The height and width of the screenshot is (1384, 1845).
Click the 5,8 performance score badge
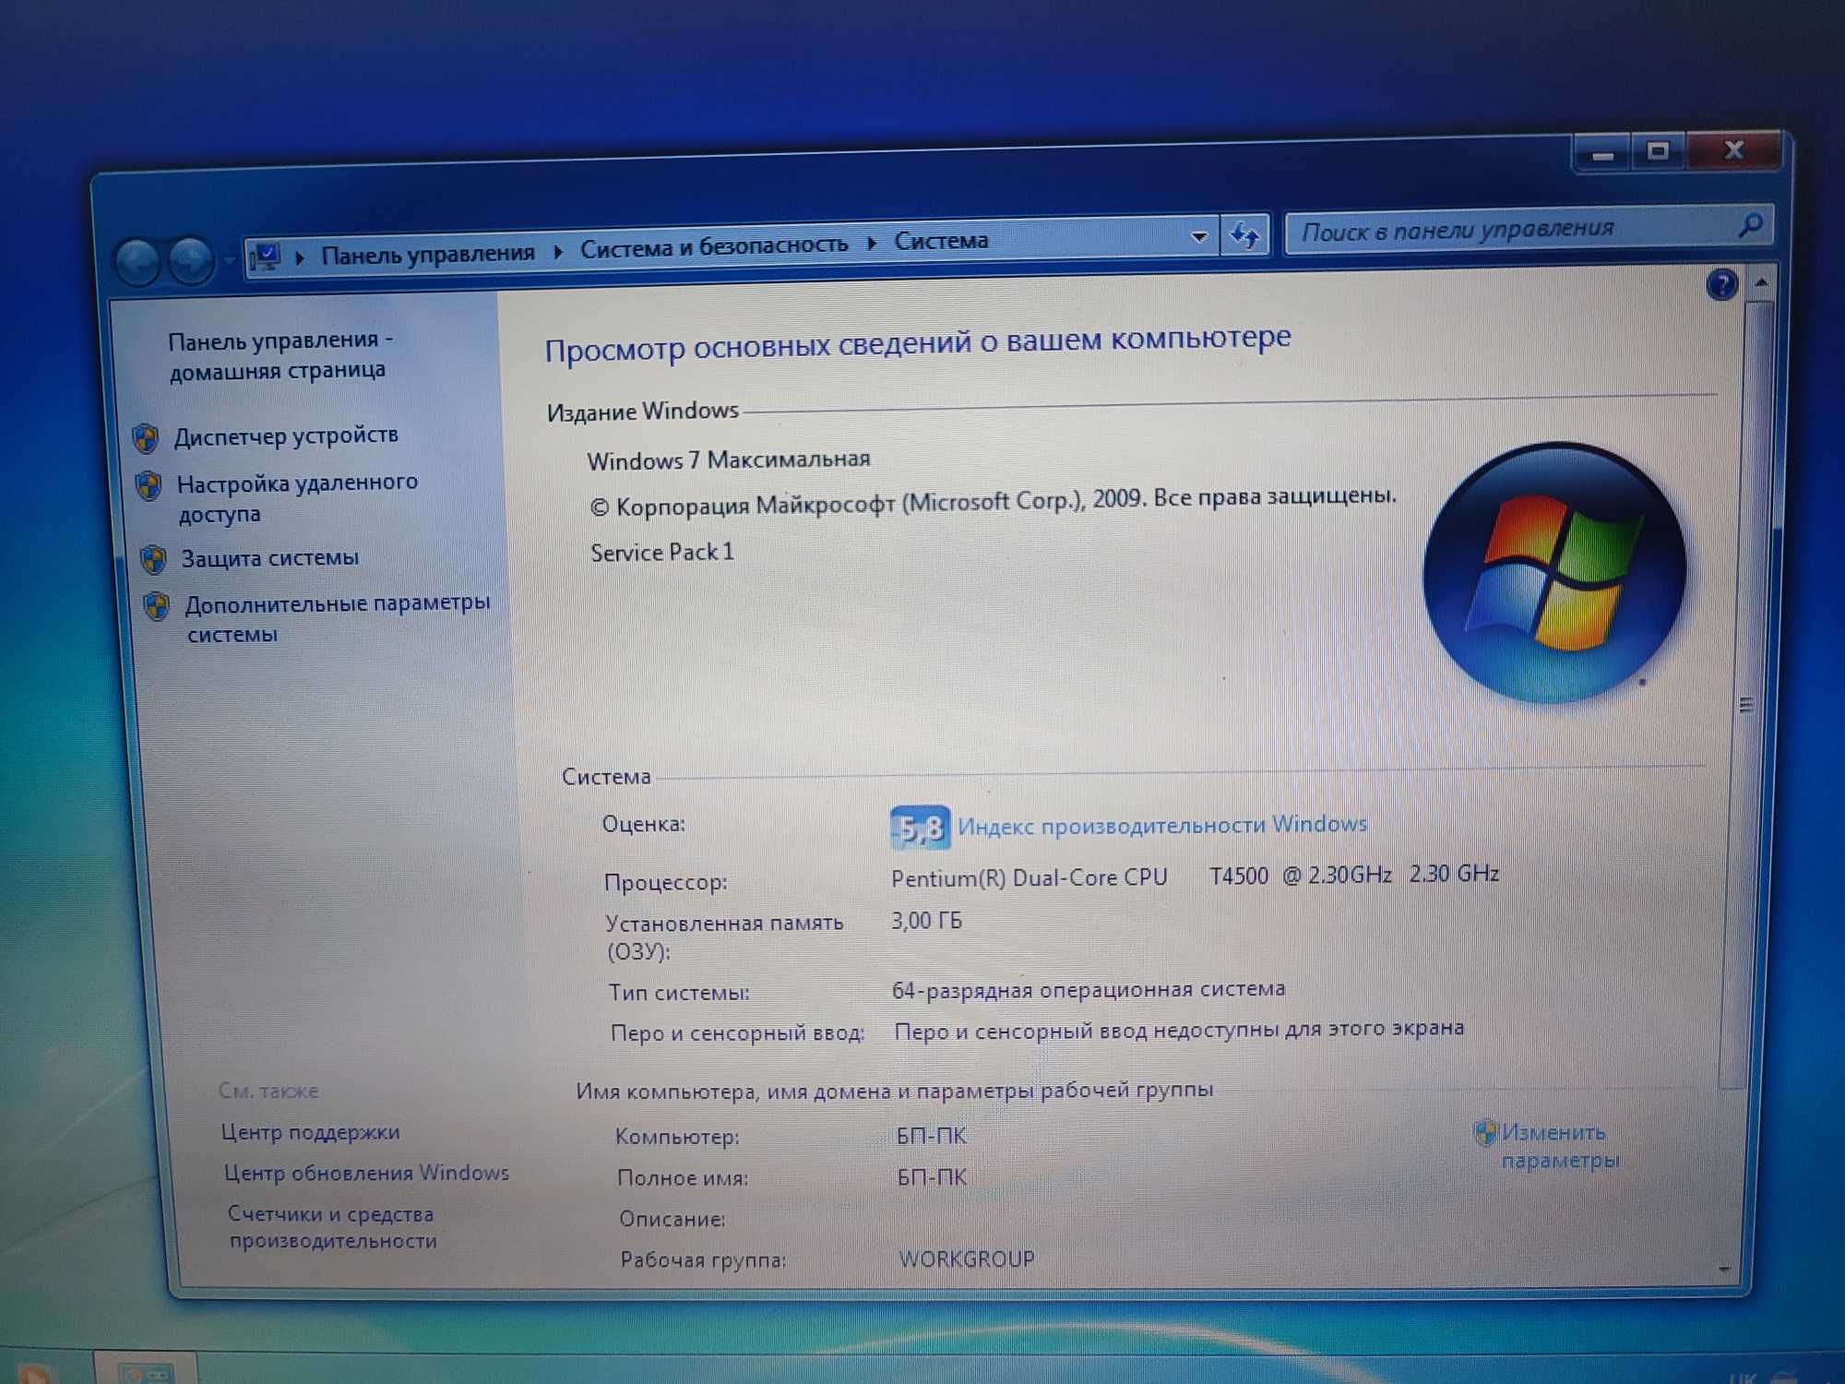pos(919,828)
